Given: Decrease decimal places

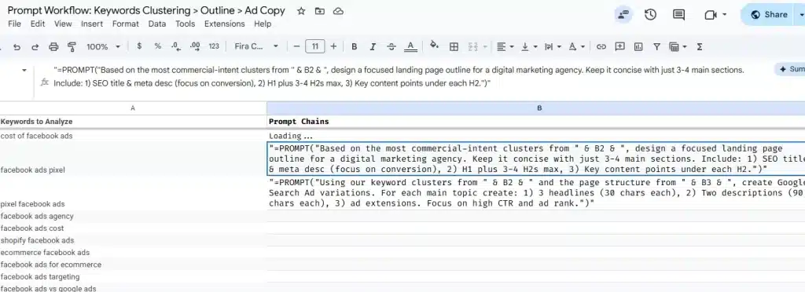Looking at the screenshot, I should click(x=176, y=46).
